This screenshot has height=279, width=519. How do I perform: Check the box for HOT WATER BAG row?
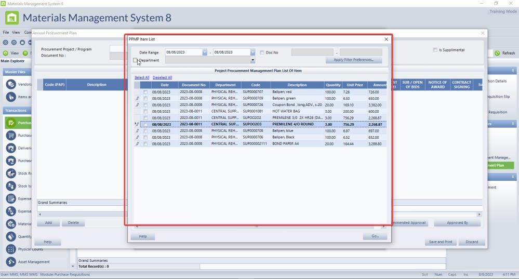145,111
